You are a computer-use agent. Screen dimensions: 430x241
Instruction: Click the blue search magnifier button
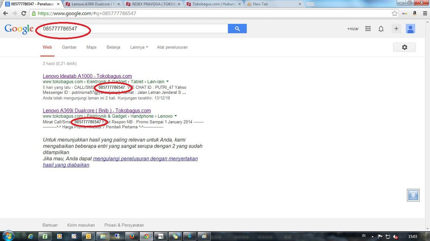tap(237, 28)
